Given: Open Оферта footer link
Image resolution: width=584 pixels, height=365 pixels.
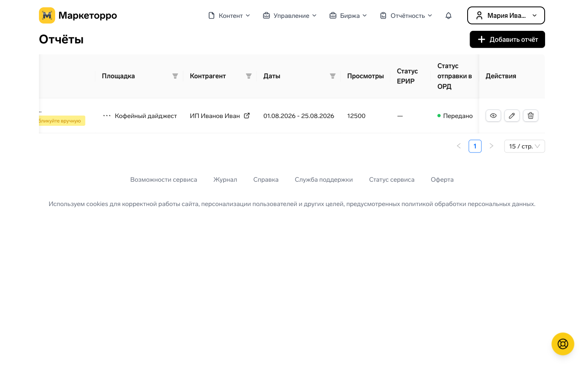Looking at the screenshot, I should coord(442,180).
